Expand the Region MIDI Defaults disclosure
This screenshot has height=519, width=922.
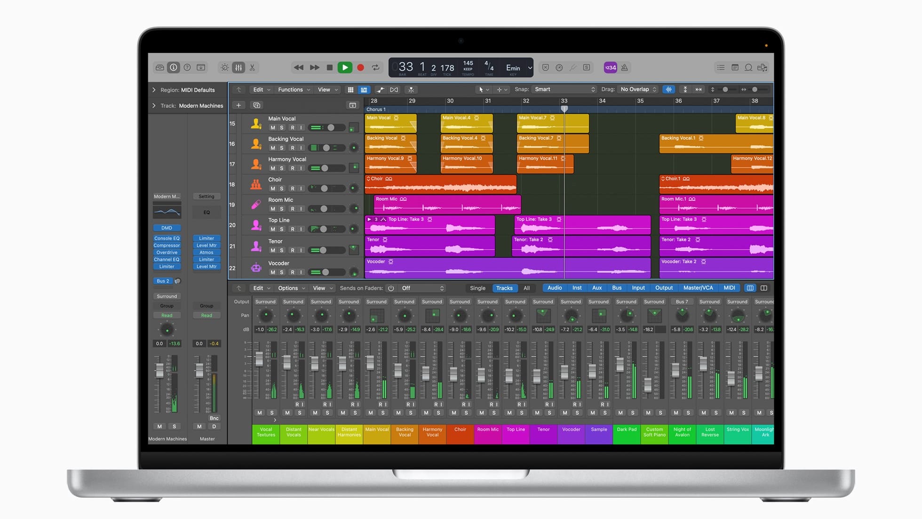154,90
